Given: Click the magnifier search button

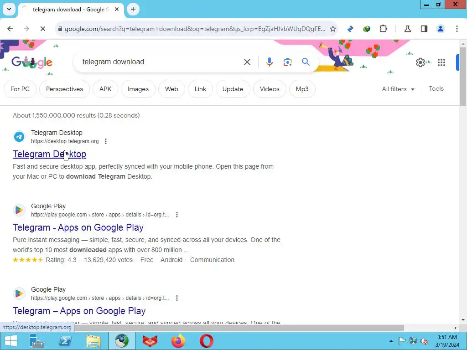Looking at the screenshot, I should tap(306, 62).
